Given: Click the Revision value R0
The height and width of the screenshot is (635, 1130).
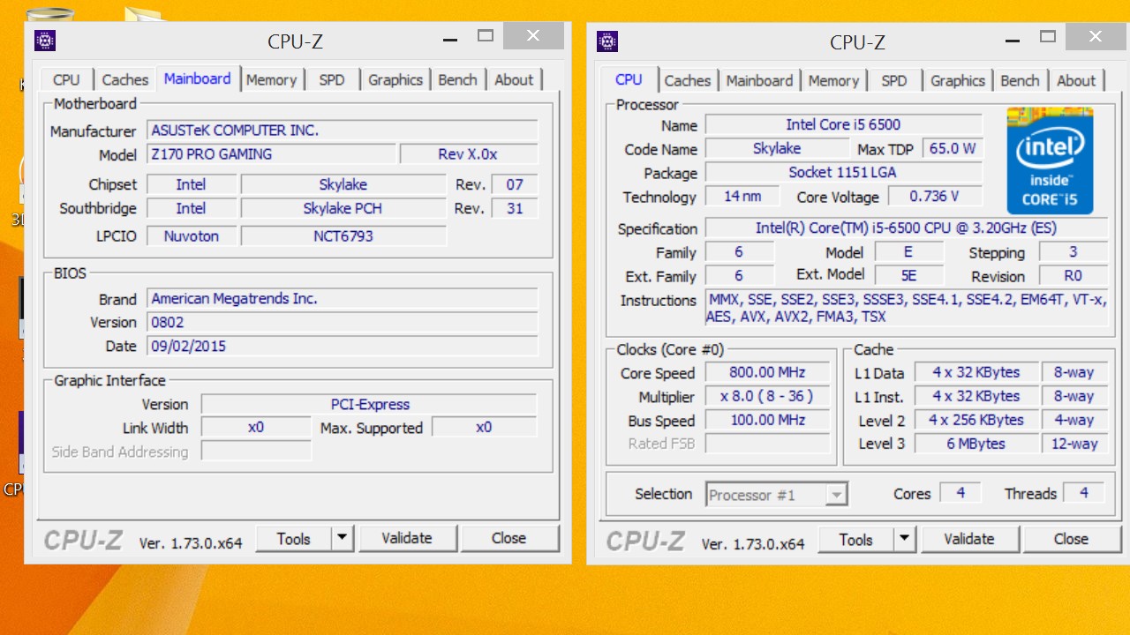Looking at the screenshot, I should 1073,276.
